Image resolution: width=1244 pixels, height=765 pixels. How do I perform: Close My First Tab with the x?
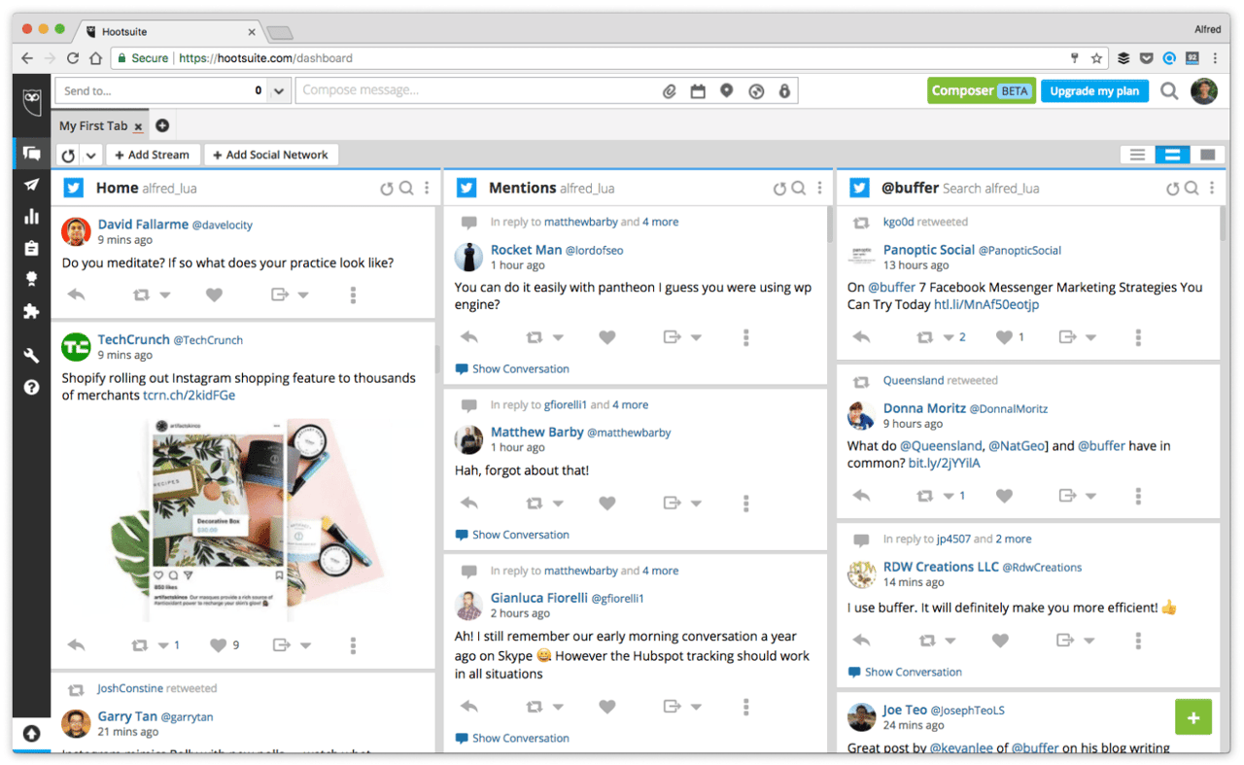pos(138,127)
